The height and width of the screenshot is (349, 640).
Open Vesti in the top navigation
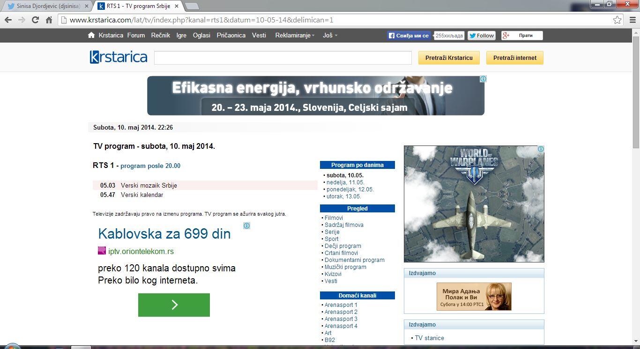coord(259,35)
